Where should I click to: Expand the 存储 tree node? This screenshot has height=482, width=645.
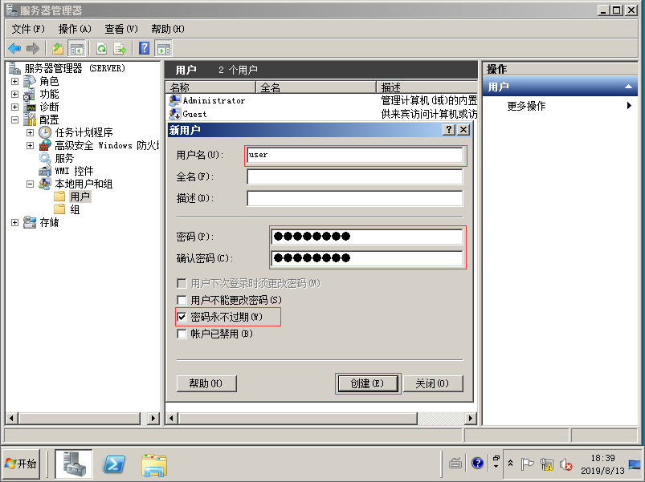pyautogui.click(x=14, y=222)
